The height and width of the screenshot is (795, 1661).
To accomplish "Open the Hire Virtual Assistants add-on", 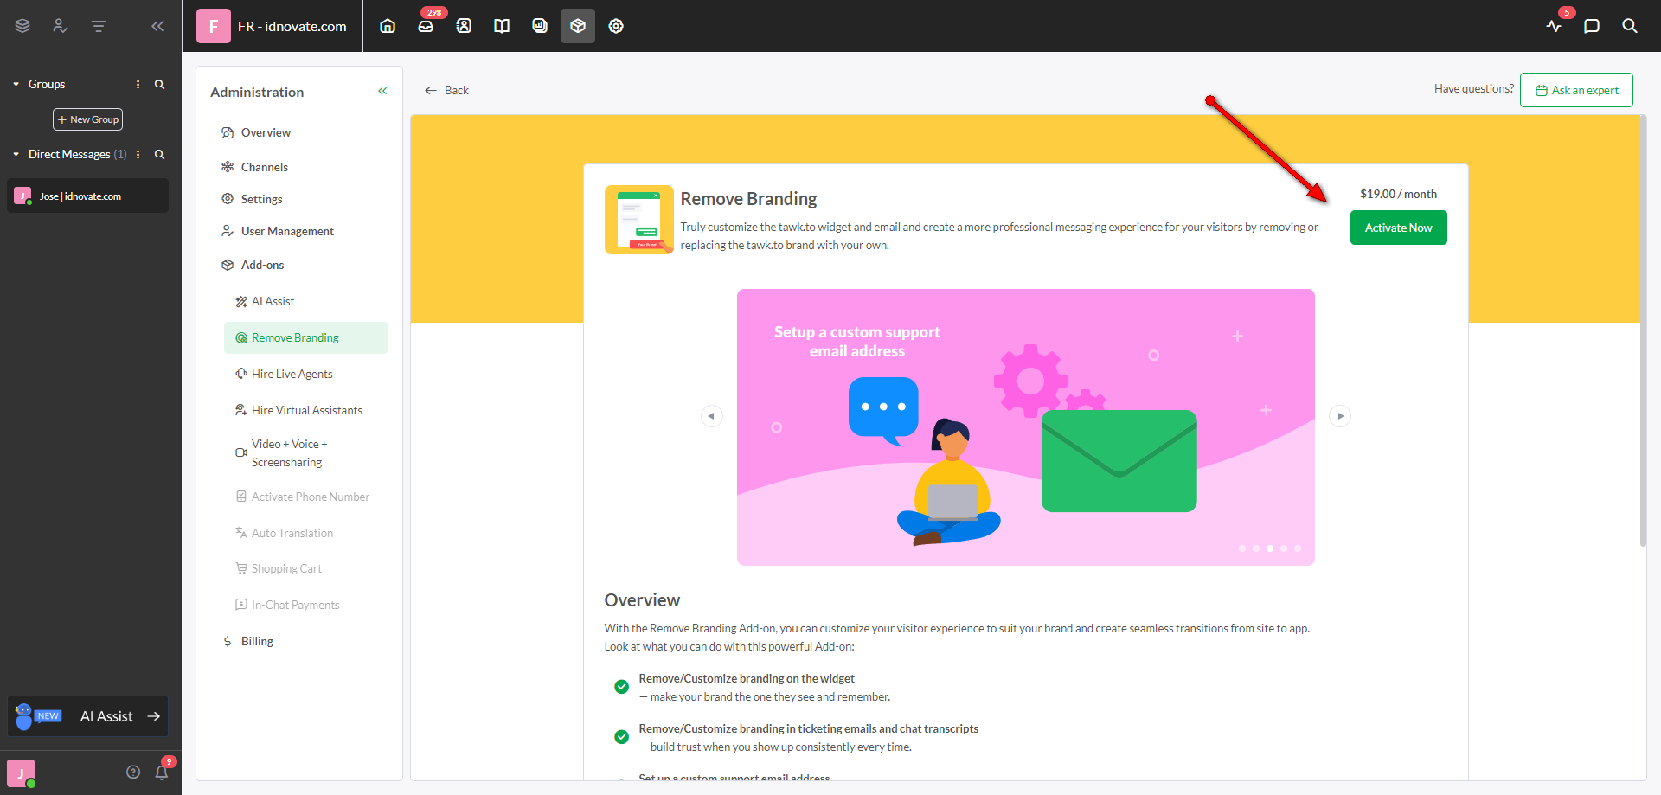I will [x=306, y=410].
